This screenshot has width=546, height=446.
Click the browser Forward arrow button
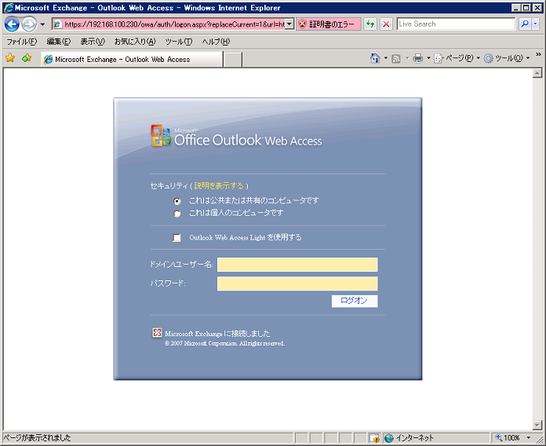coord(29,24)
